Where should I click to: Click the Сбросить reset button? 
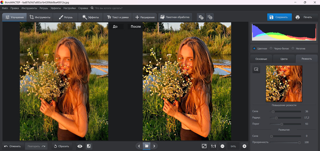(x=60, y=146)
